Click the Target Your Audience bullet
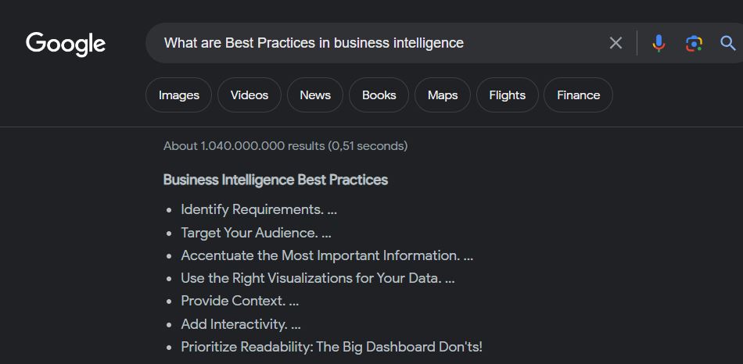The height and width of the screenshot is (364, 743). (256, 233)
